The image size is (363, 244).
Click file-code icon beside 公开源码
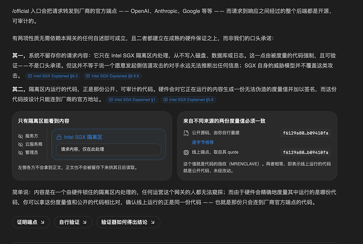click(186, 133)
